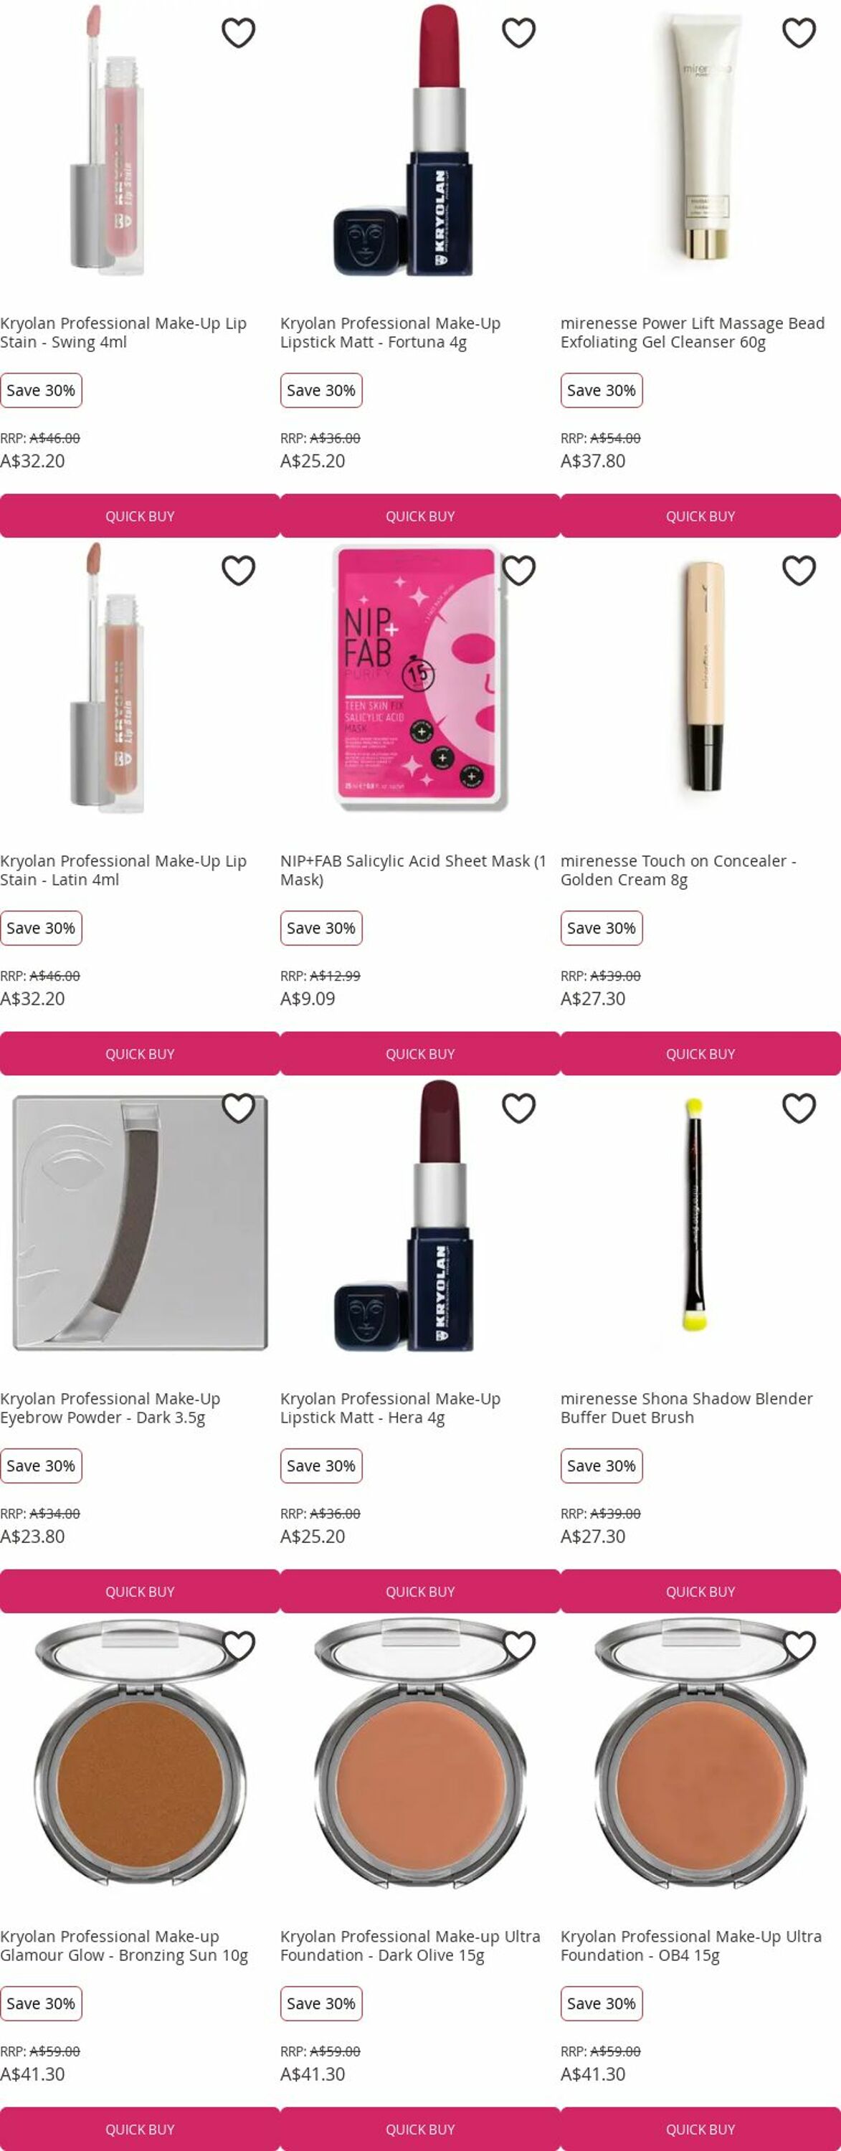
Task: Add Kryolan Lipstick Matt Fortuna to wishlist
Action: pos(518,34)
